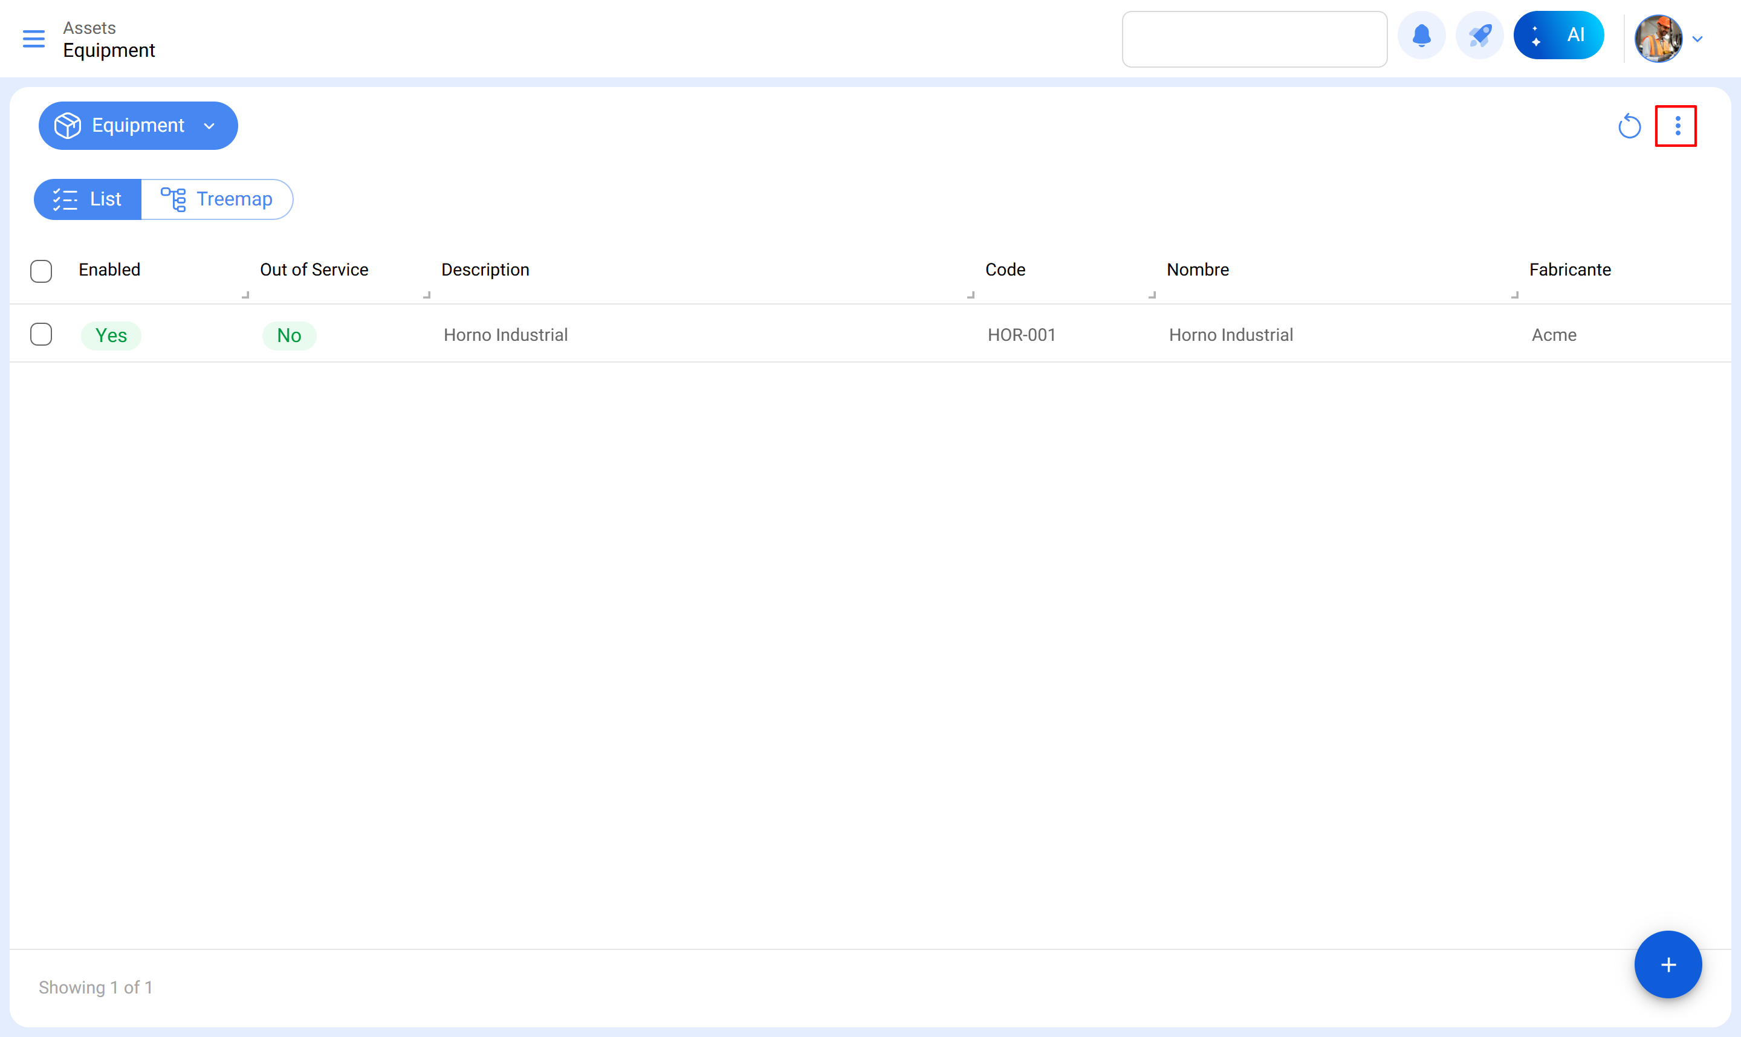The image size is (1741, 1037).
Task: Click the Enabled column resize handle
Action: coord(245,295)
